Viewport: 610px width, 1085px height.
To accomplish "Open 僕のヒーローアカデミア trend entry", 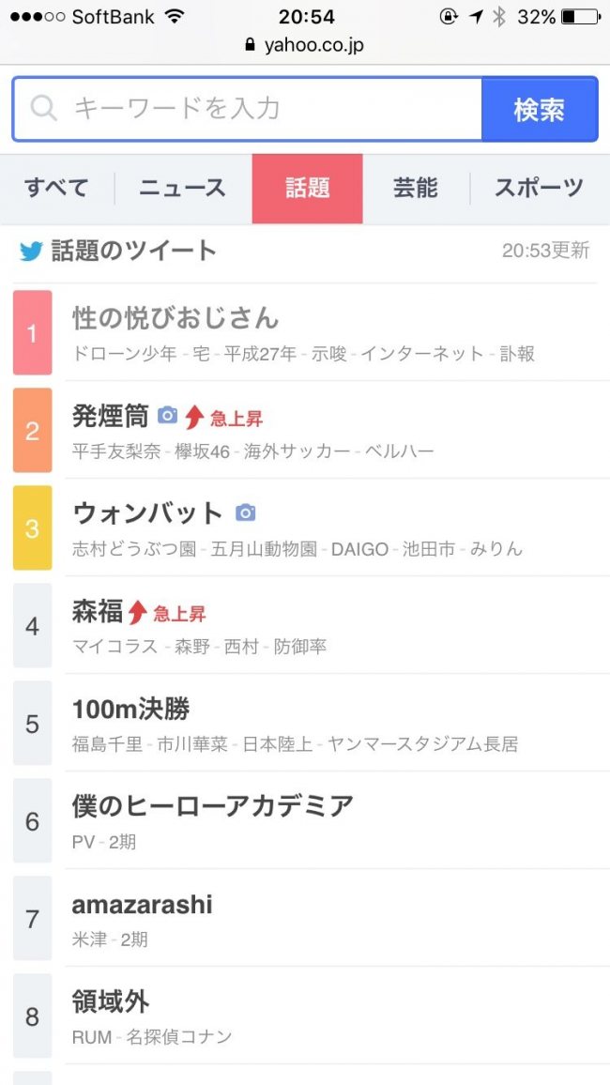I will [x=213, y=806].
